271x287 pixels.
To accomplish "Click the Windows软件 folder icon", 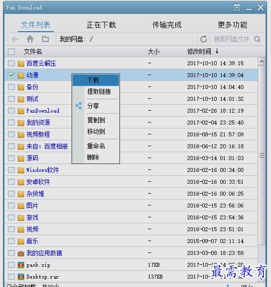I will pos(21,170).
